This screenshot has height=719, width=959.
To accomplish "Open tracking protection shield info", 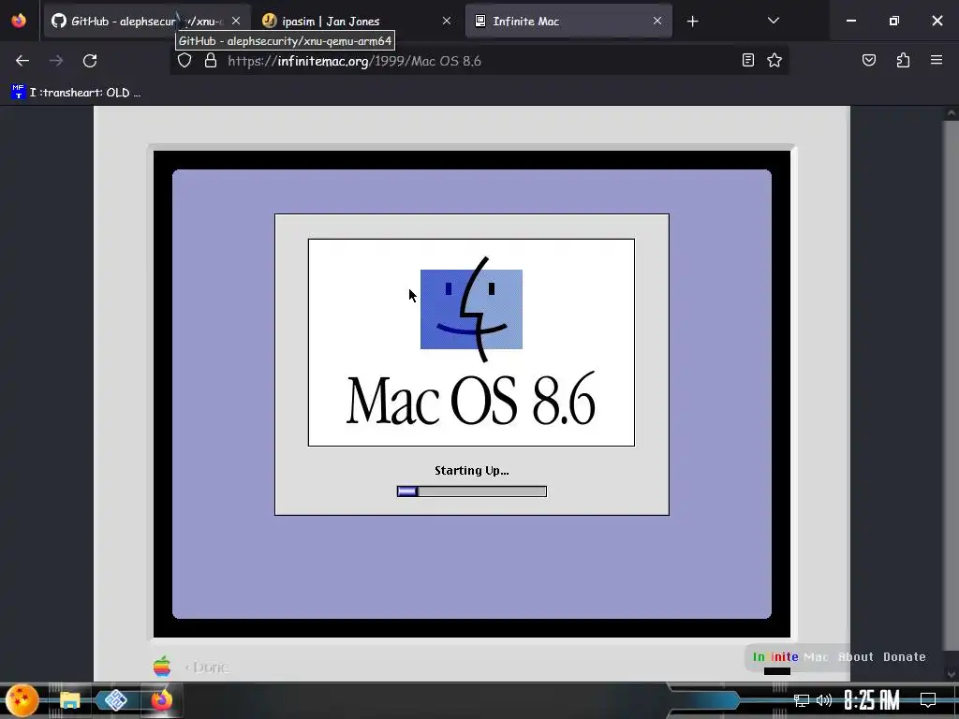I will (184, 61).
